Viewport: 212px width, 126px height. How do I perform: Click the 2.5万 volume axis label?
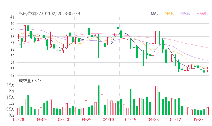pyautogui.click(x=10, y=85)
